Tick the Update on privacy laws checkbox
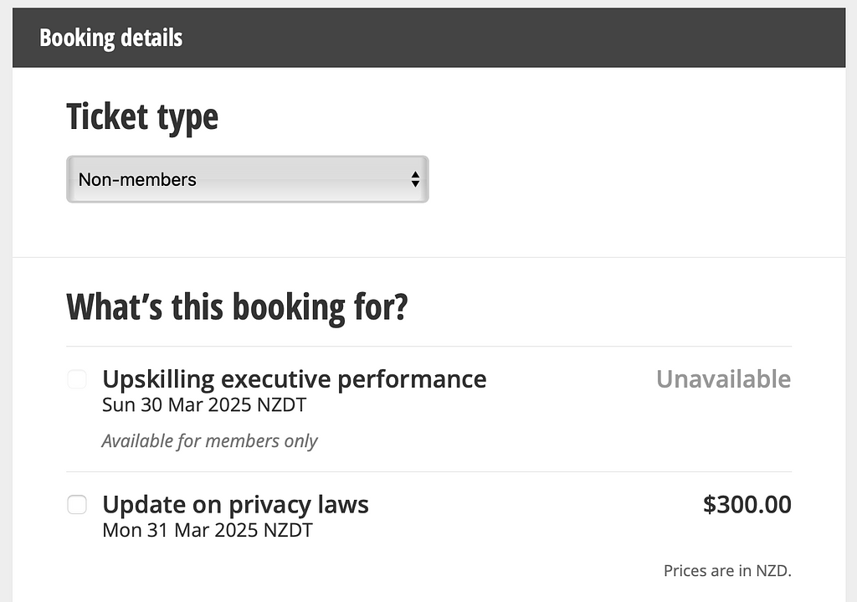This screenshot has width=857, height=602. coord(76,504)
